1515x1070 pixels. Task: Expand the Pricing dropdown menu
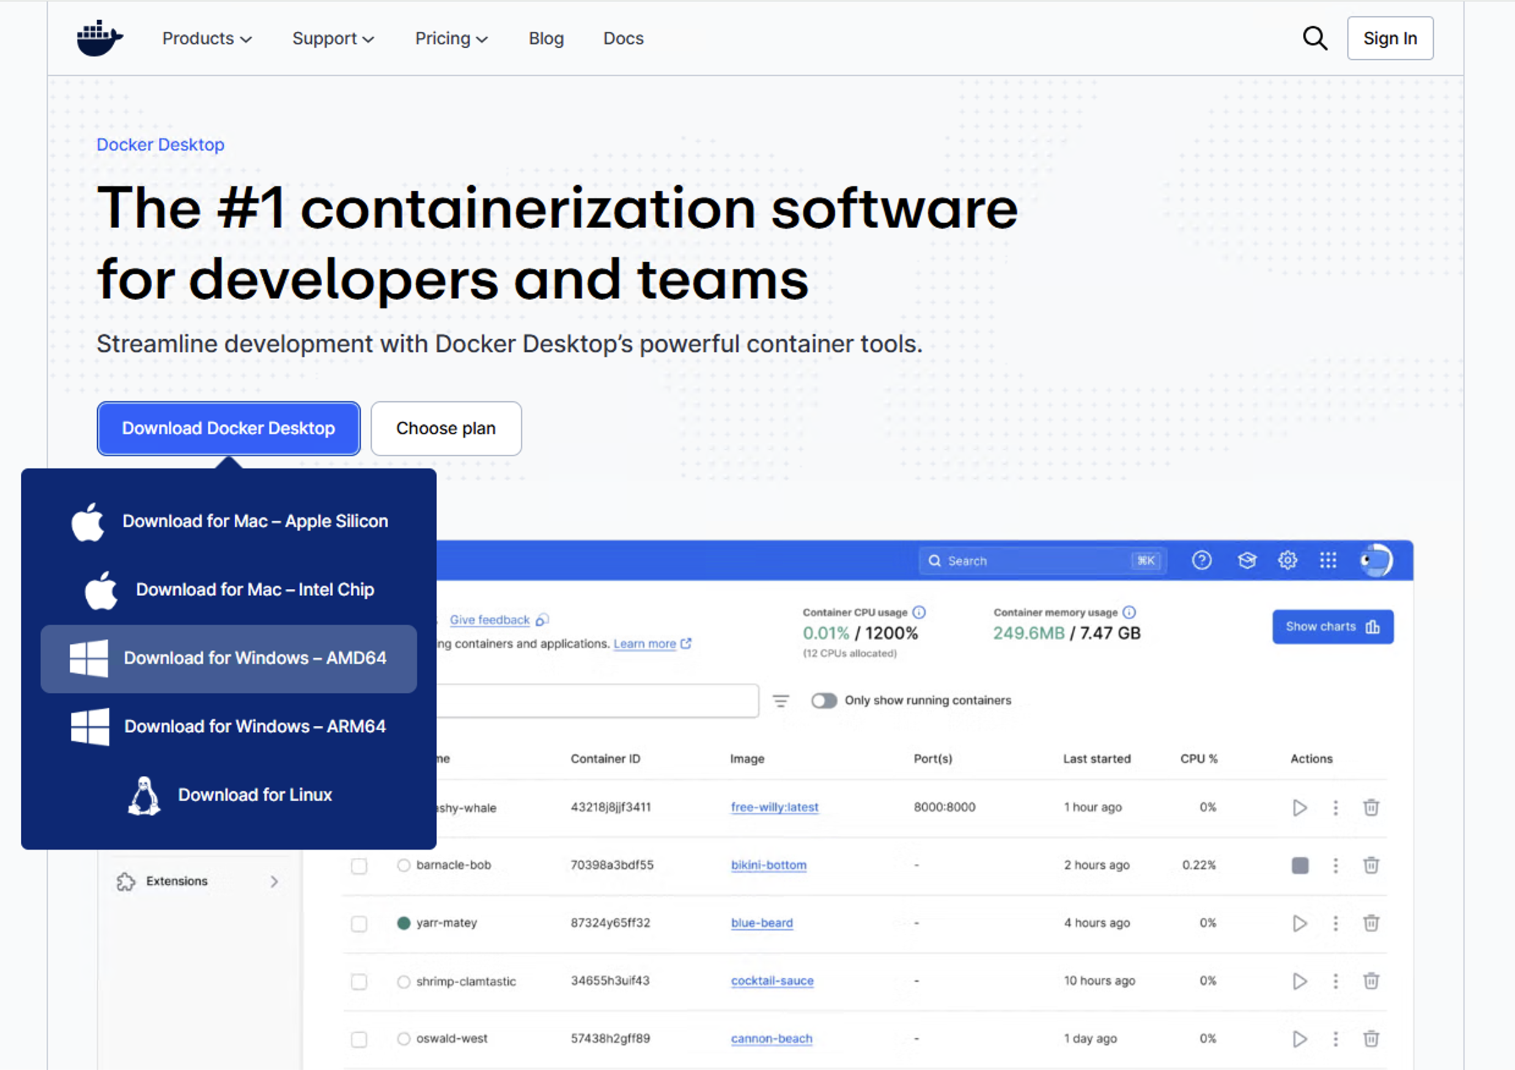[451, 39]
